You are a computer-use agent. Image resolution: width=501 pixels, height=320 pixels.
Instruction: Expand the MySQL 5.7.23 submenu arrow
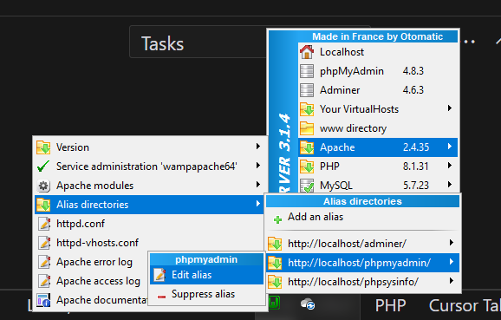(x=450, y=185)
